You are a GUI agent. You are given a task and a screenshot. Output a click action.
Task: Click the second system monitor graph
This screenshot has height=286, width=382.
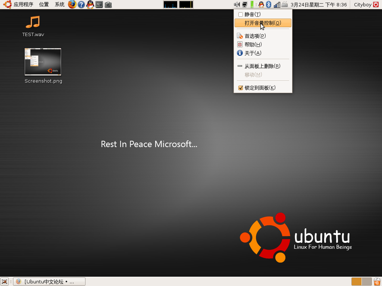click(x=186, y=4)
